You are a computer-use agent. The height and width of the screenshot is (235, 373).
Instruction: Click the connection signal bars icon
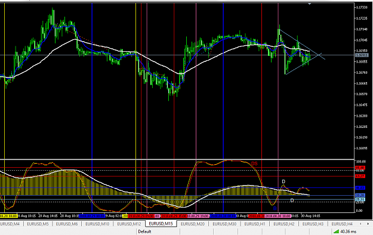[x=336, y=231]
